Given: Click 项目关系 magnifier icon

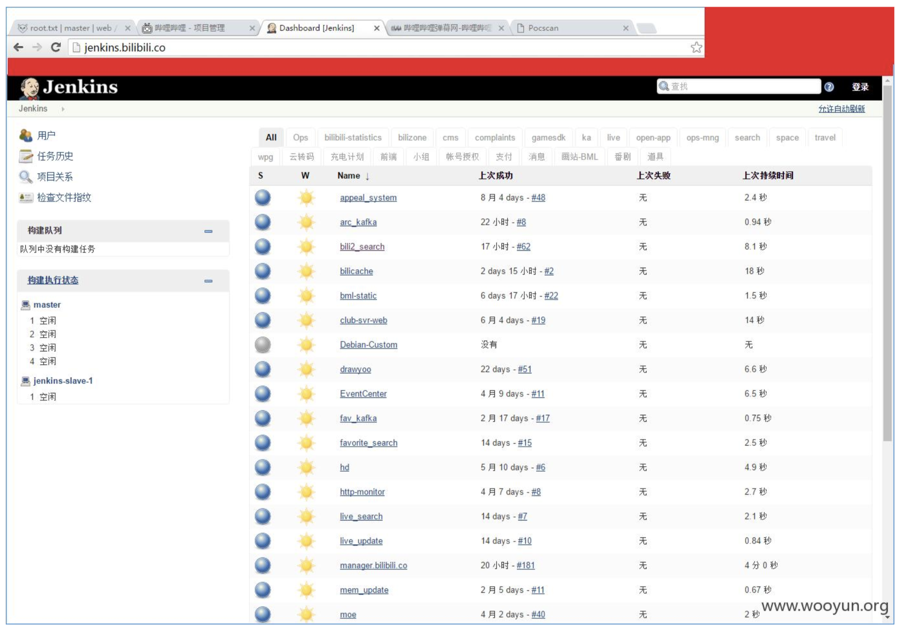Looking at the screenshot, I should click(x=25, y=177).
